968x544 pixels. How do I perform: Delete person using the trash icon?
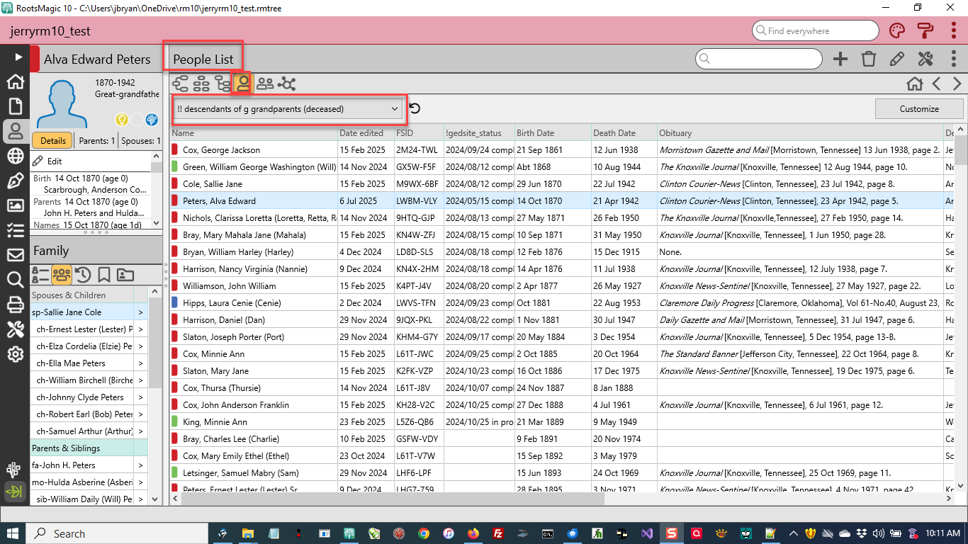click(868, 59)
